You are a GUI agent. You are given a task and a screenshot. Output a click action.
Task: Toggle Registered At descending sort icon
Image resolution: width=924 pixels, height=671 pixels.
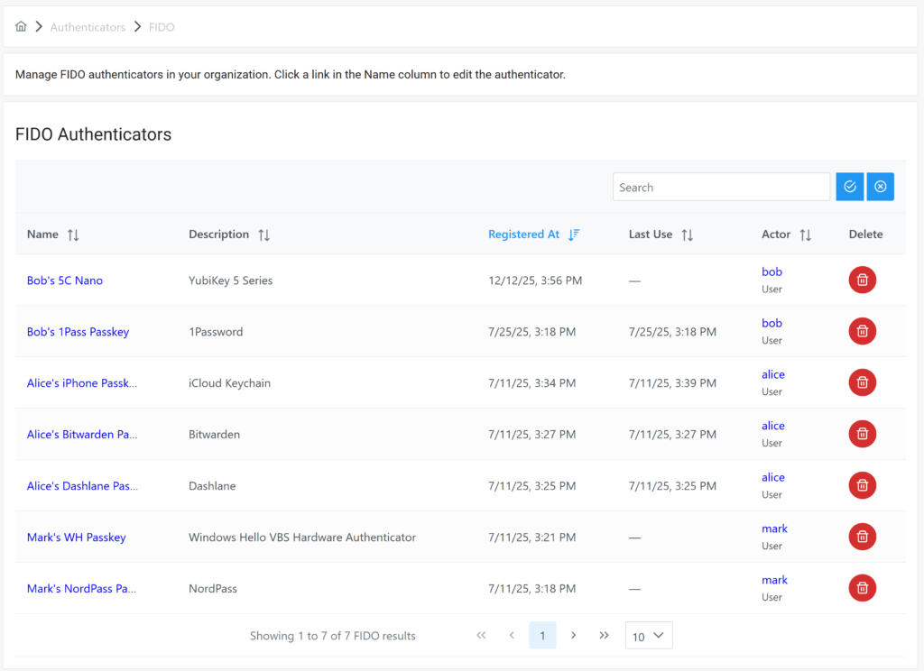(574, 234)
